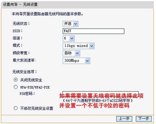Open the 无线状态 dropdown showing 开启
The image size is (156, 124).
tap(70, 24)
